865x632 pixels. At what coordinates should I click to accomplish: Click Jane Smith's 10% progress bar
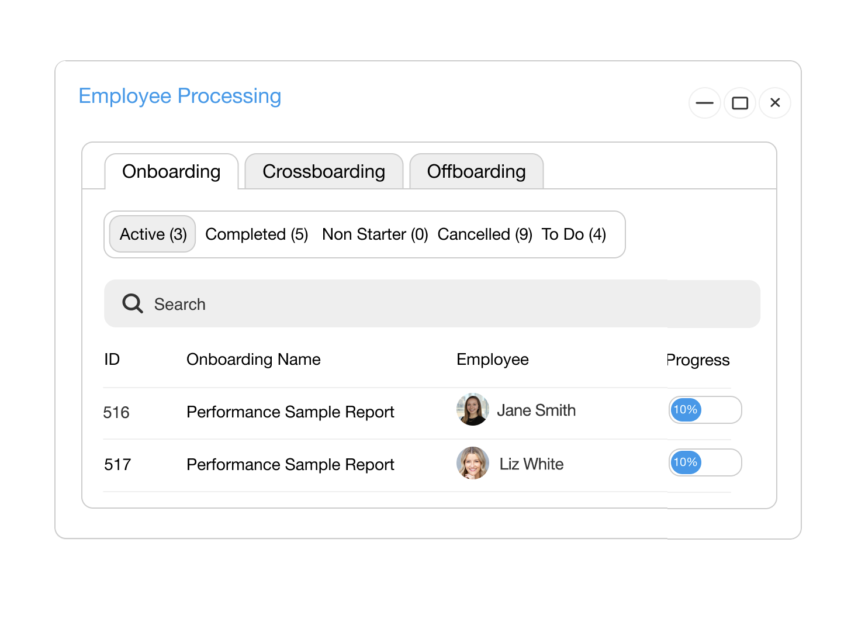(x=705, y=410)
